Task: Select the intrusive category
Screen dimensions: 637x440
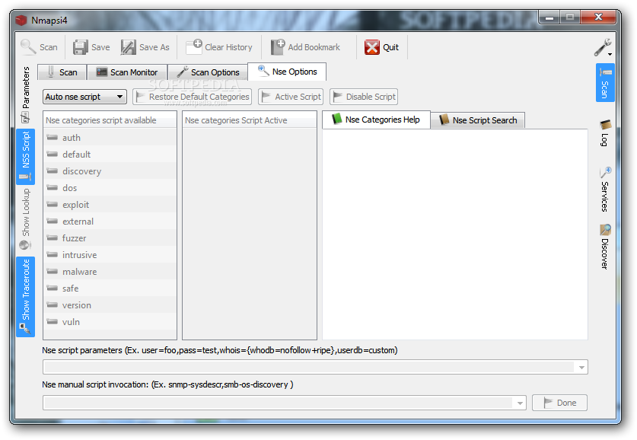Action: (x=110, y=255)
